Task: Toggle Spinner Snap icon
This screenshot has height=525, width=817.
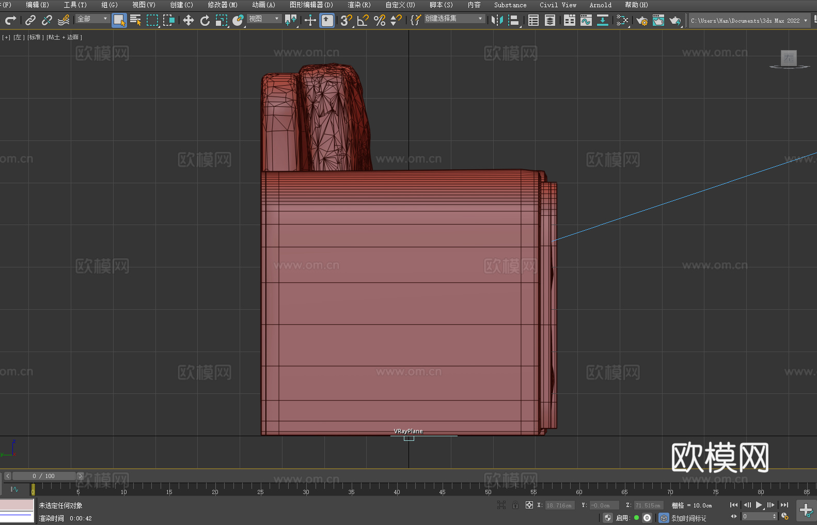Action: (x=396, y=20)
